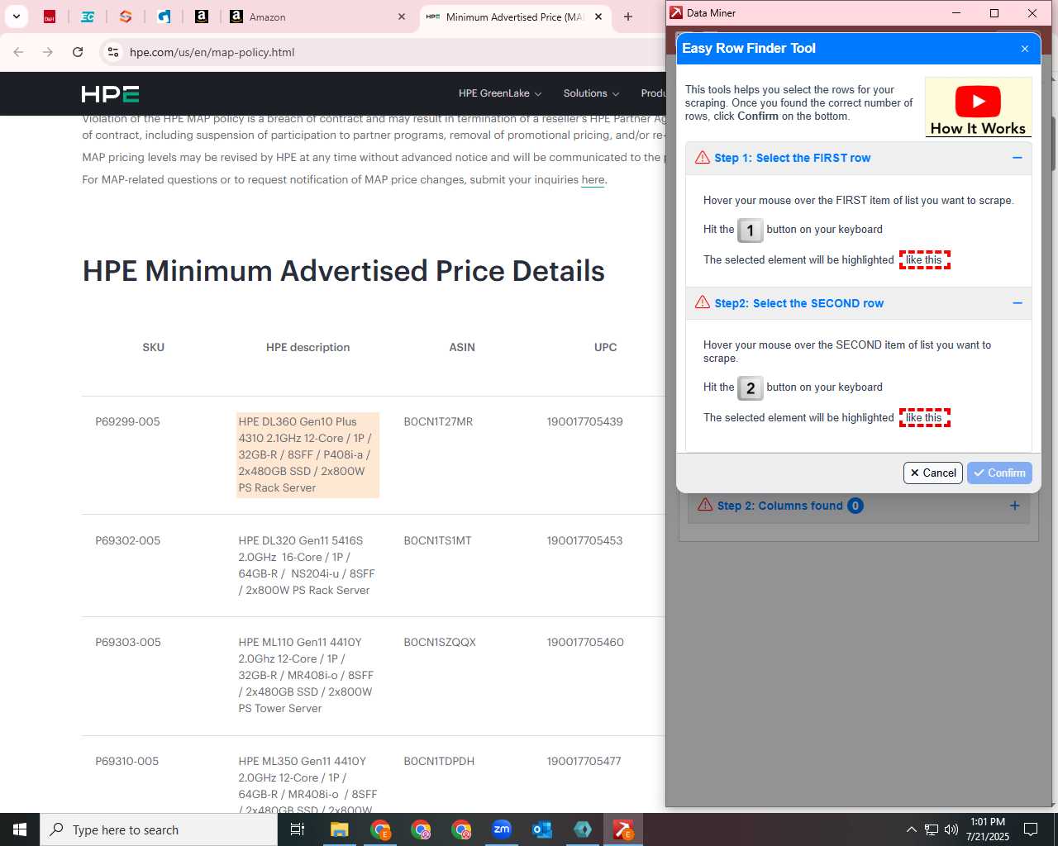Open the Data Miner taskbar icon
Viewport: 1058px width, 846px height.
[622, 829]
